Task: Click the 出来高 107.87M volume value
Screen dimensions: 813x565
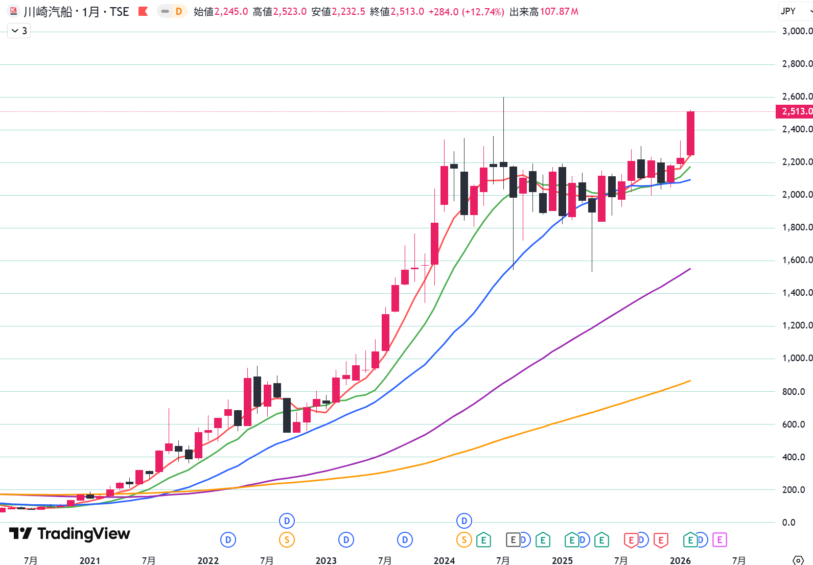Action: coord(559,11)
